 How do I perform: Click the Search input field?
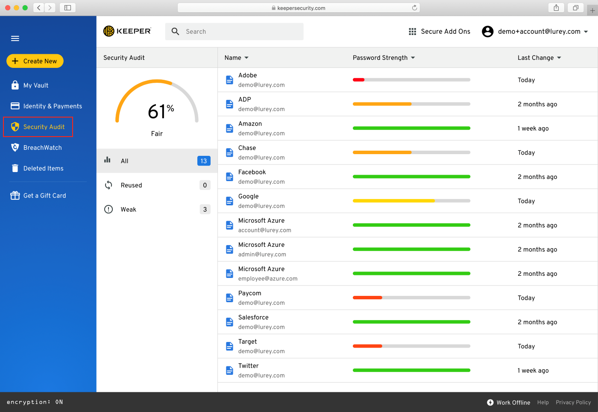[x=235, y=32]
